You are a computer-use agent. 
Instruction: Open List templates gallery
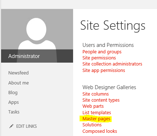tap(97, 113)
